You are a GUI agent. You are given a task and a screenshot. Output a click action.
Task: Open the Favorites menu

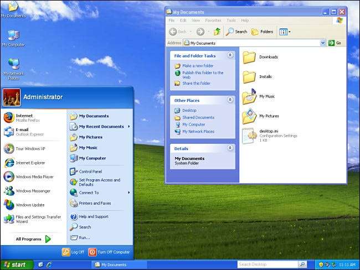pos(213,20)
